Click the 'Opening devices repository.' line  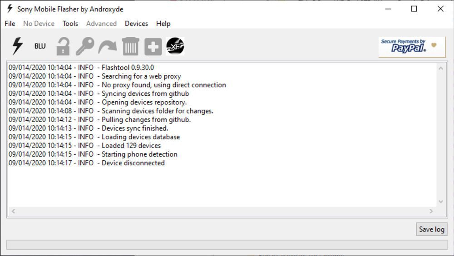coord(98,102)
